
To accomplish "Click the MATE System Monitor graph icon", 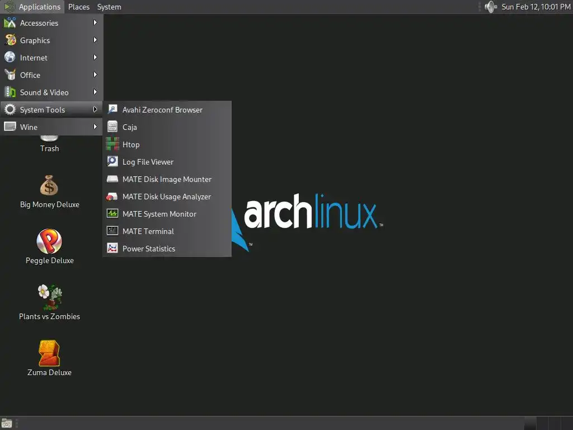I will [x=112, y=213].
